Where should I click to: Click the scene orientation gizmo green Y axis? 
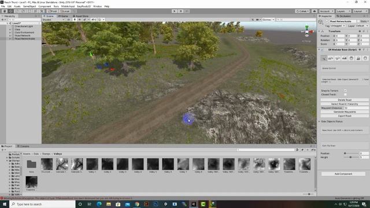click(307, 27)
